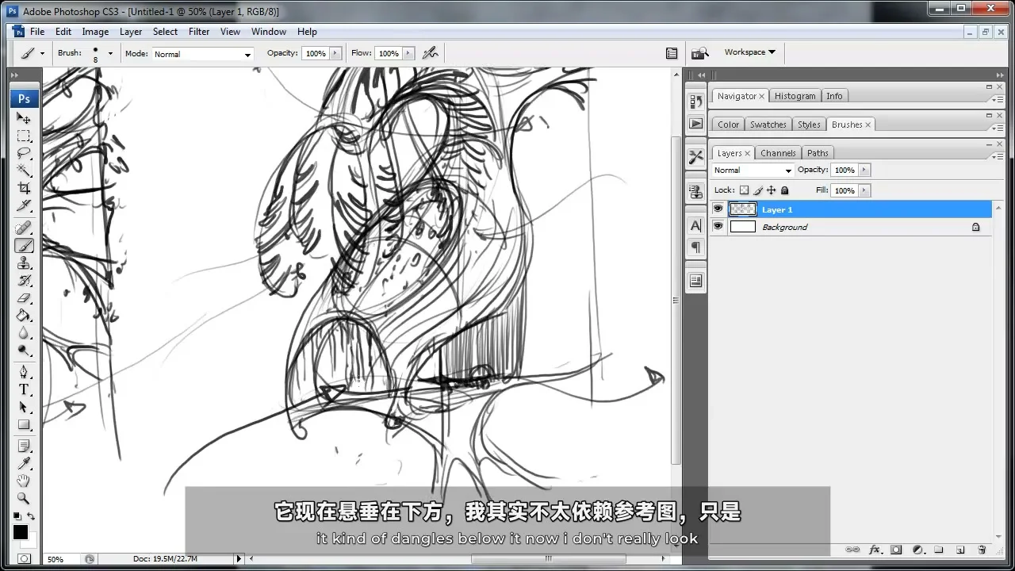Choose the Pen tool
This screenshot has width=1015, height=571.
(x=24, y=372)
